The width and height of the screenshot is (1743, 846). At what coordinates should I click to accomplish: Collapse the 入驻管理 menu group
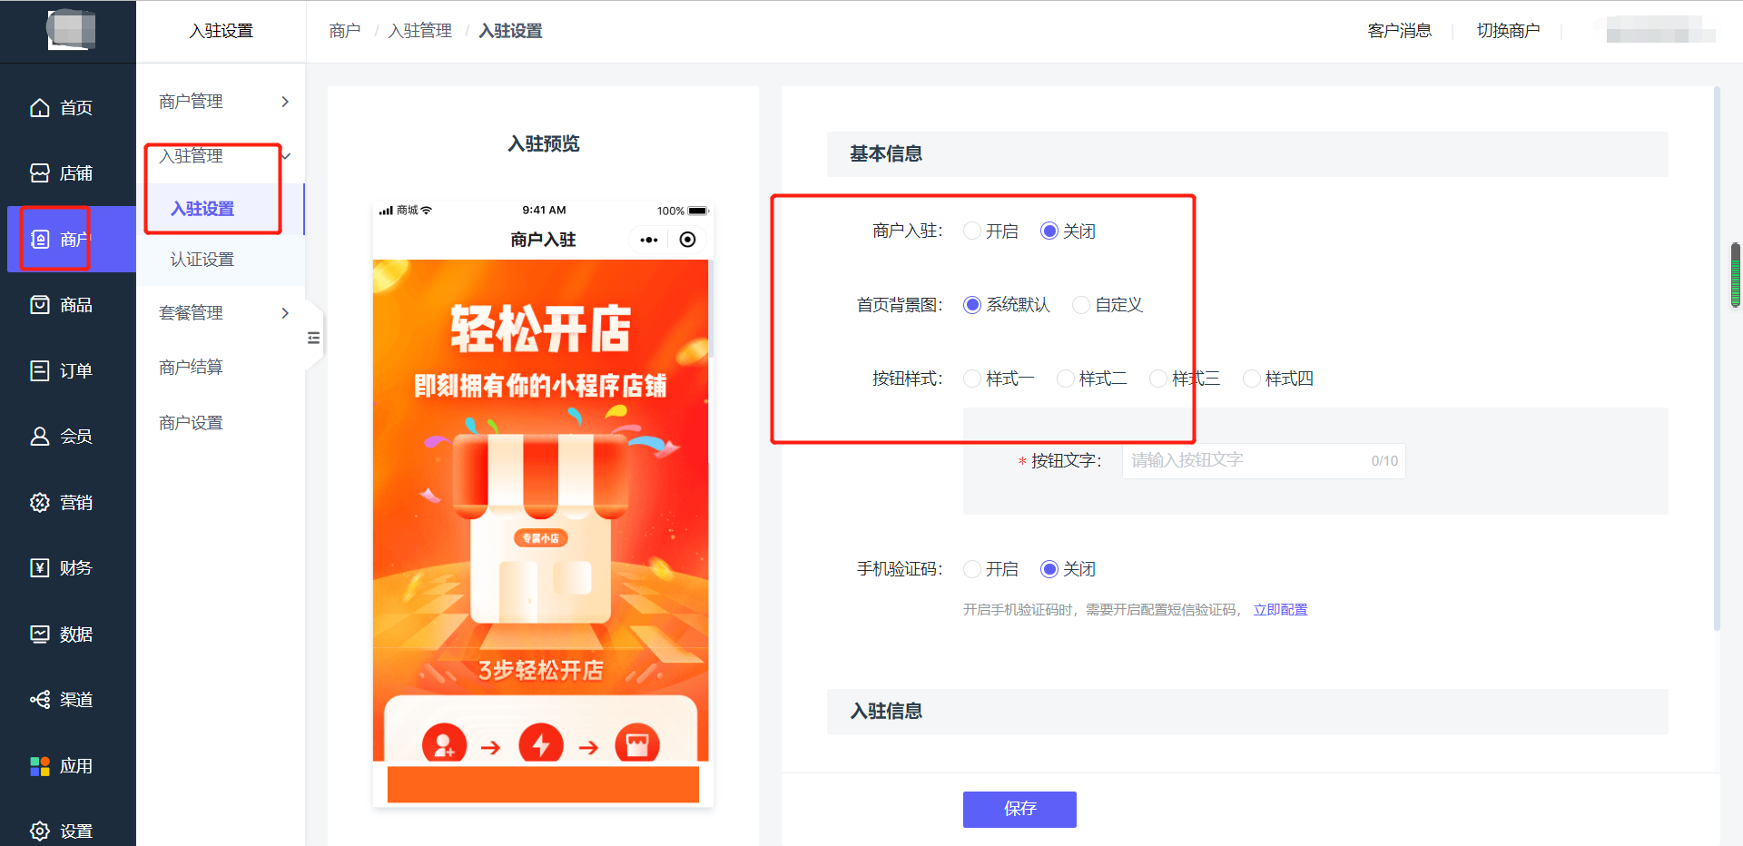click(222, 156)
